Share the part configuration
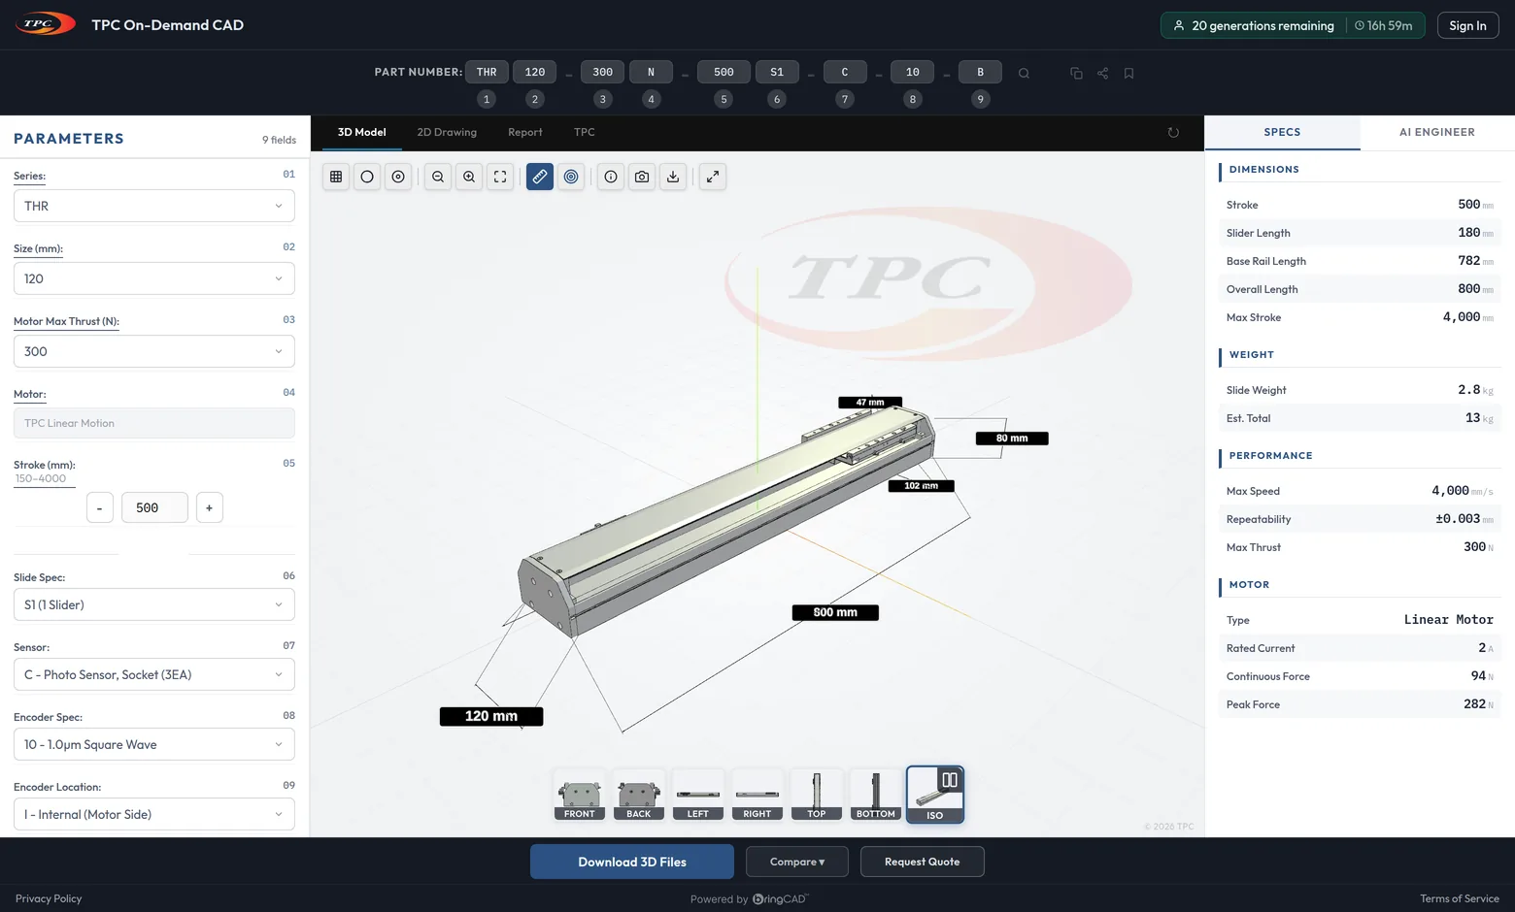The width and height of the screenshot is (1515, 912). tap(1102, 73)
